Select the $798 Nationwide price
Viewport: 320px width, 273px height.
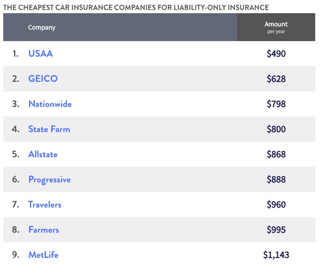coord(276,104)
